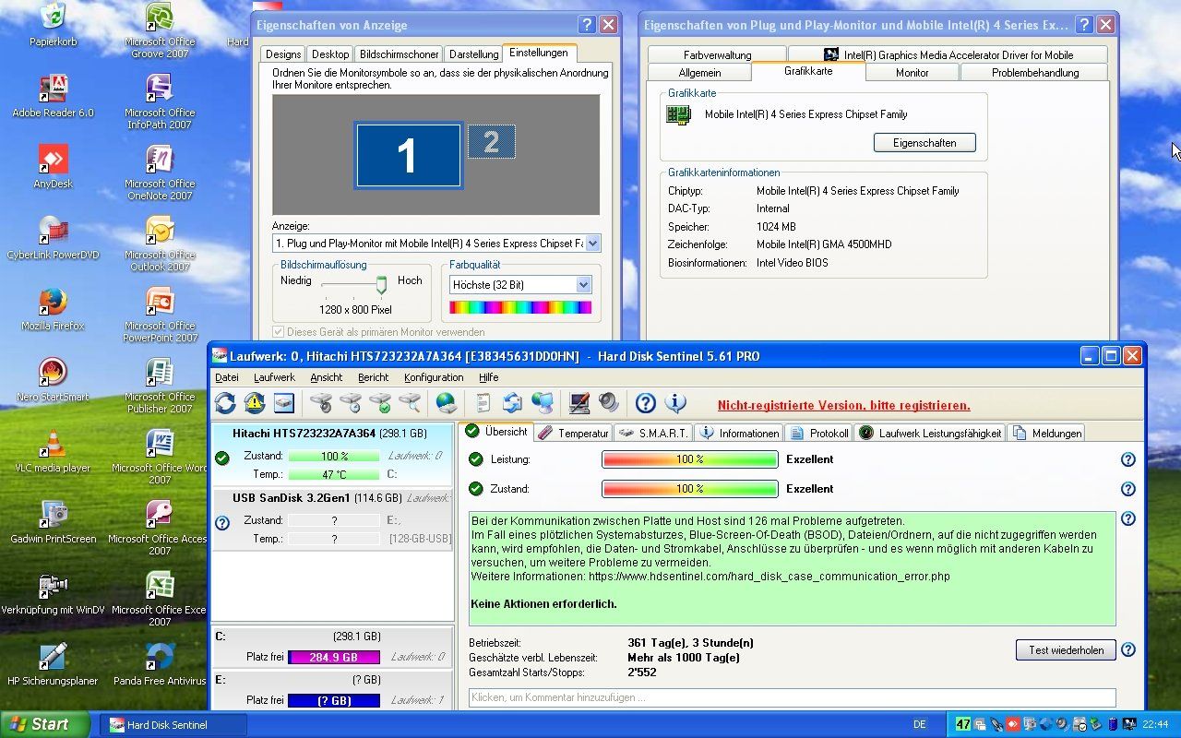Open the Anzeige monitor dropdown
Screen dimensions: 1181x738
(592, 244)
